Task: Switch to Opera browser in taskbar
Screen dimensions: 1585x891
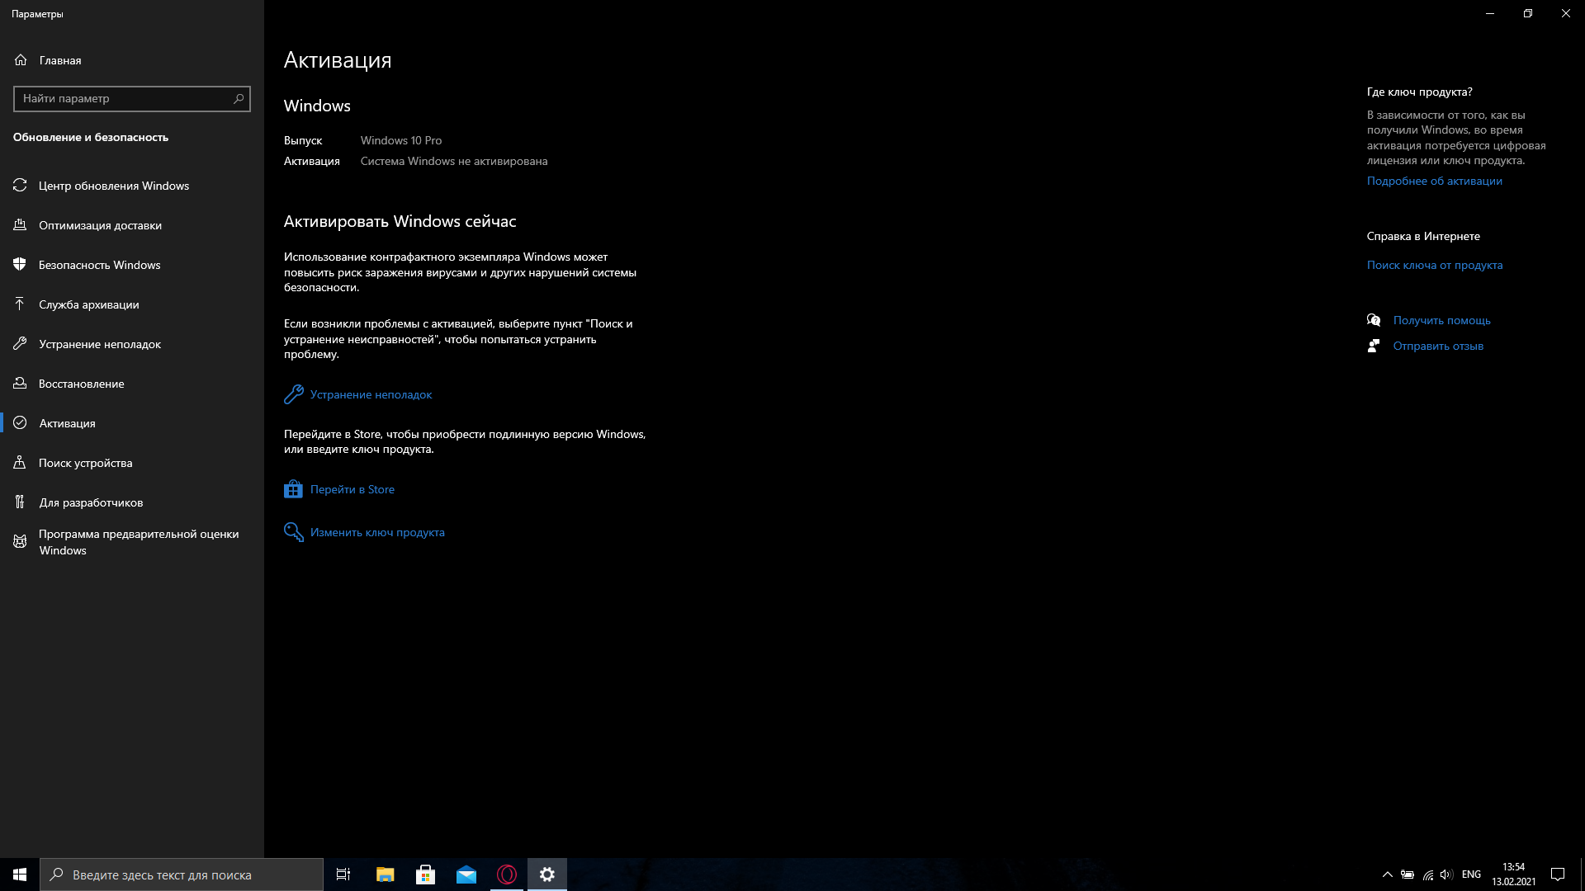Action: point(507,874)
